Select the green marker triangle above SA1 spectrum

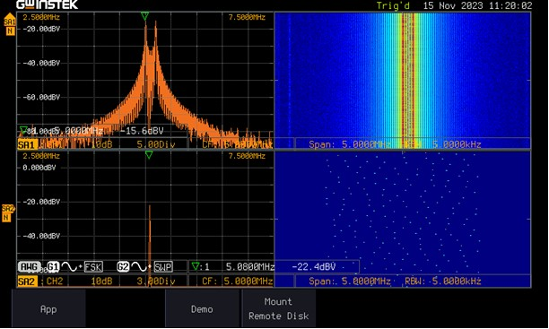click(x=145, y=16)
